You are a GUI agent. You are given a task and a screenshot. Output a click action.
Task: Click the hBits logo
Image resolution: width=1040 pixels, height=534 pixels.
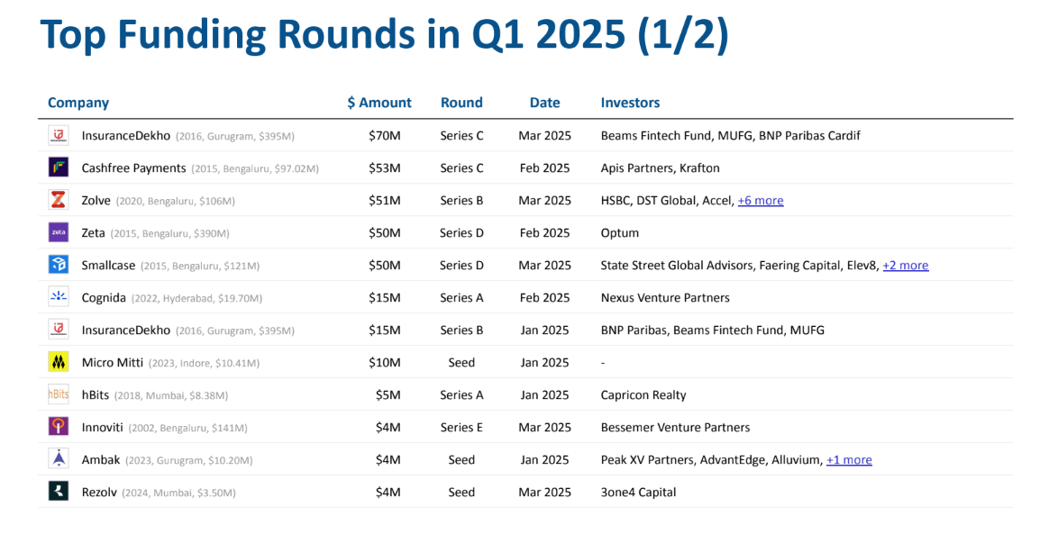pyautogui.click(x=59, y=394)
